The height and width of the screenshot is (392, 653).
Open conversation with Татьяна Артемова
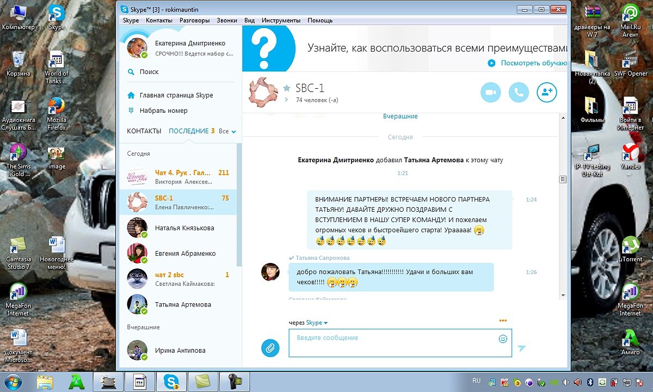[178, 305]
